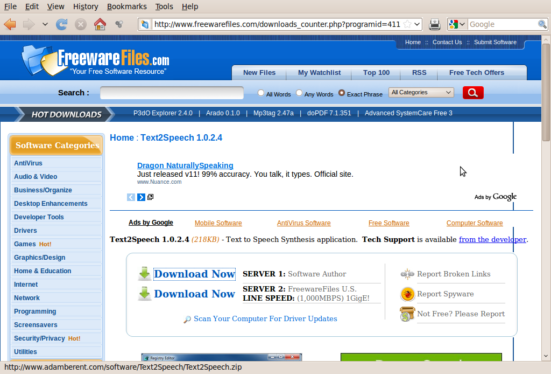Click the vertical scrollbar thumb

pos(546,92)
